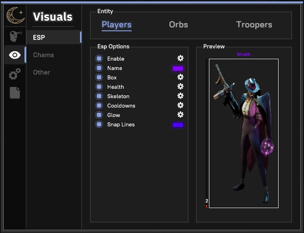Click the gear icon beside Health

pyautogui.click(x=180, y=86)
